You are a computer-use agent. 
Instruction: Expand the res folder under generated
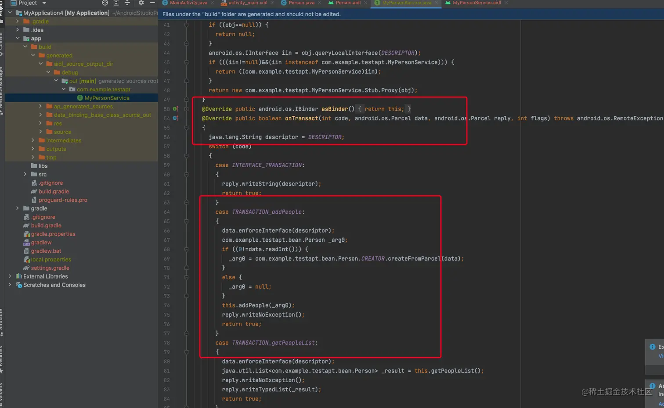pos(41,123)
